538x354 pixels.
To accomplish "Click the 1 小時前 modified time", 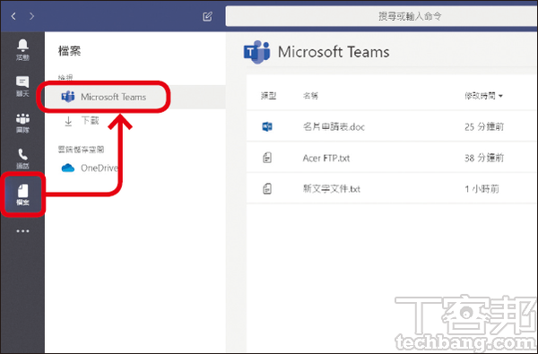I will point(482,189).
